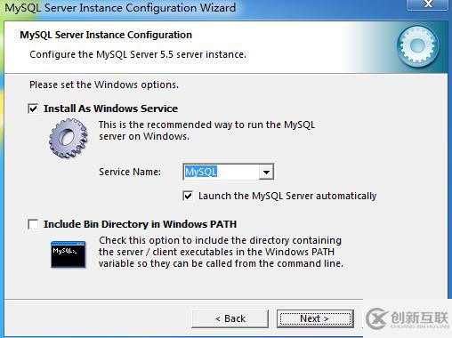Click 'Please set the Windows options.' text
This screenshot has width=452, height=338.
click(104, 84)
